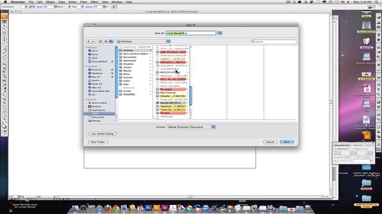The width and height of the screenshot is (382, 214).
Task: Launch Firefox from the Dock
Action: coord(107,208)
